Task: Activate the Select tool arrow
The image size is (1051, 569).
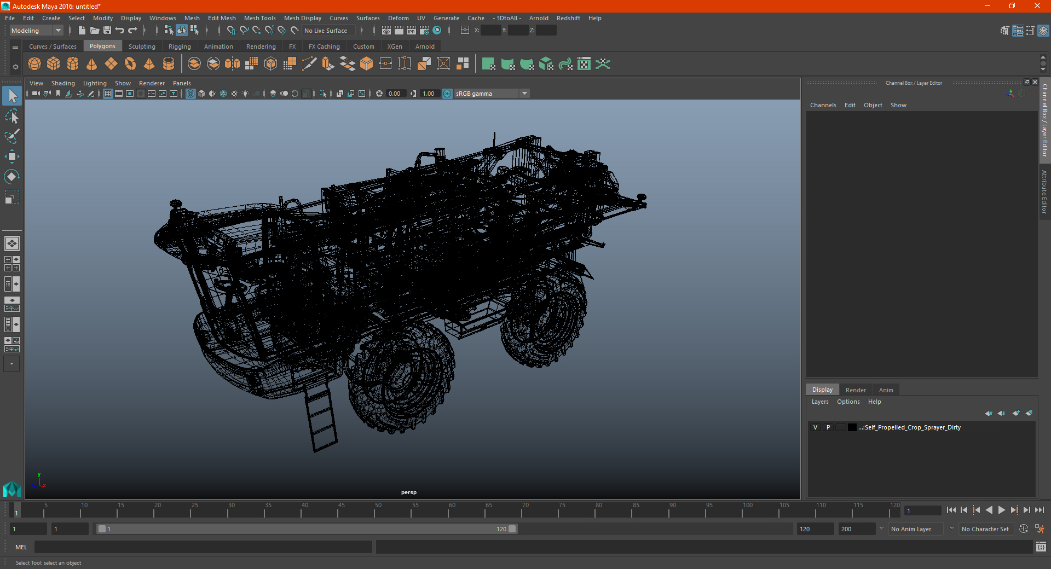Action: point(12,96)
